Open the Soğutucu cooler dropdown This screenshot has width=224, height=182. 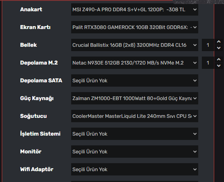[x=135, y=116]
